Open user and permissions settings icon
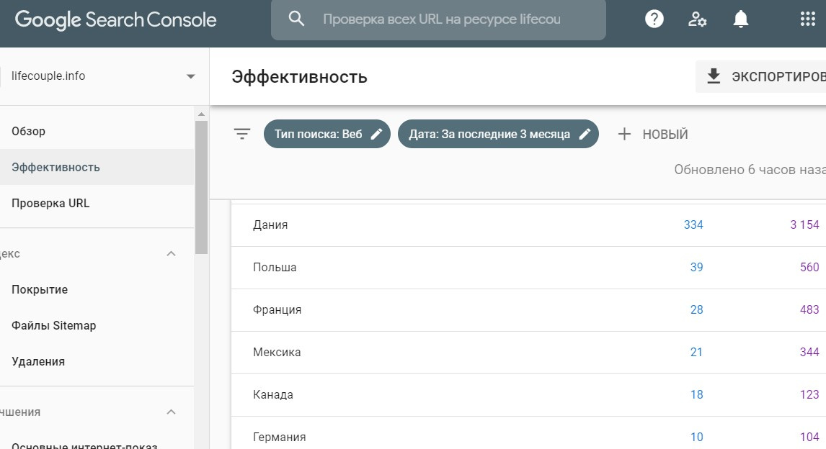Image resolution: width=826 pixels, height=449 pixels. (697, 19)
